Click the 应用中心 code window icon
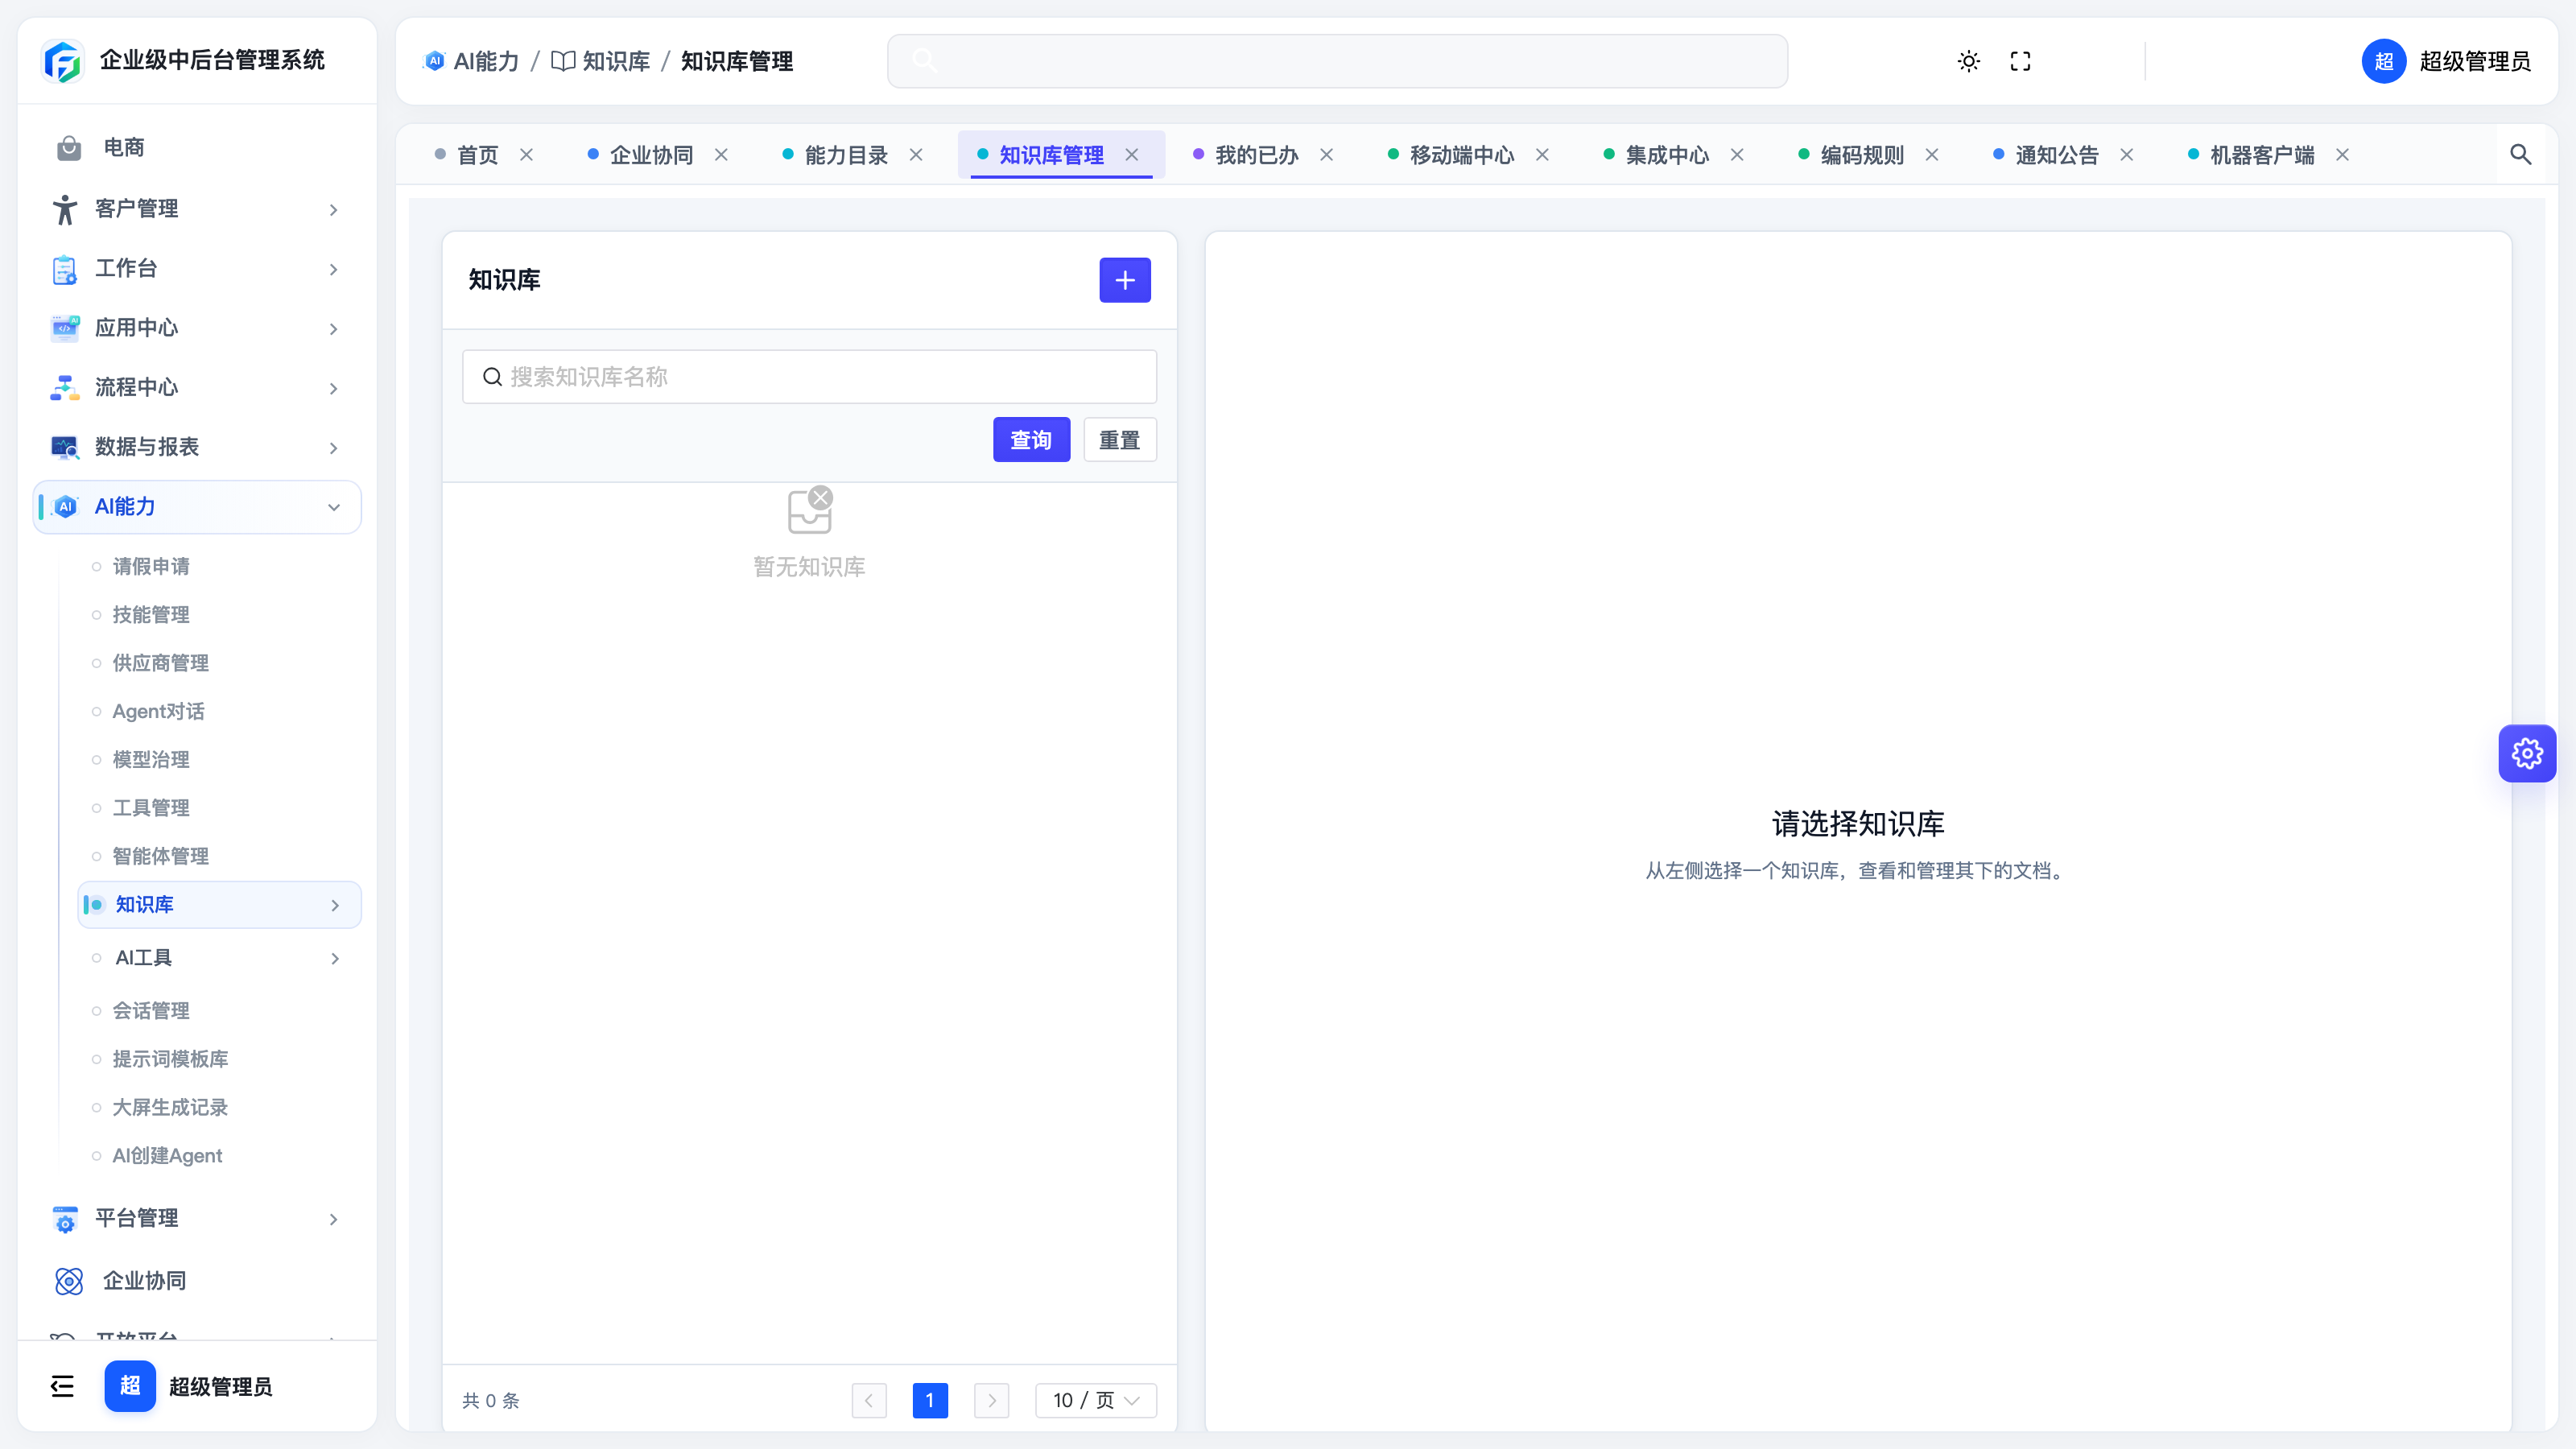The width and height of the screenshot is (2576, 1449). click(65, 328)
